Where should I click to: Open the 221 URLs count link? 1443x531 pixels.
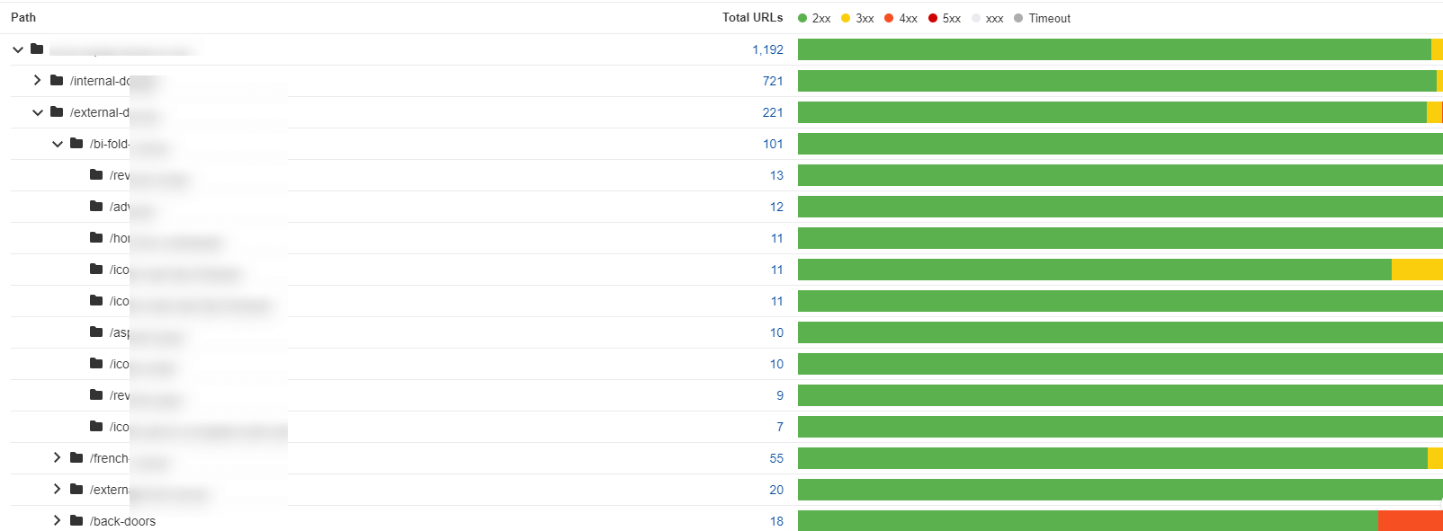point(773,112)
